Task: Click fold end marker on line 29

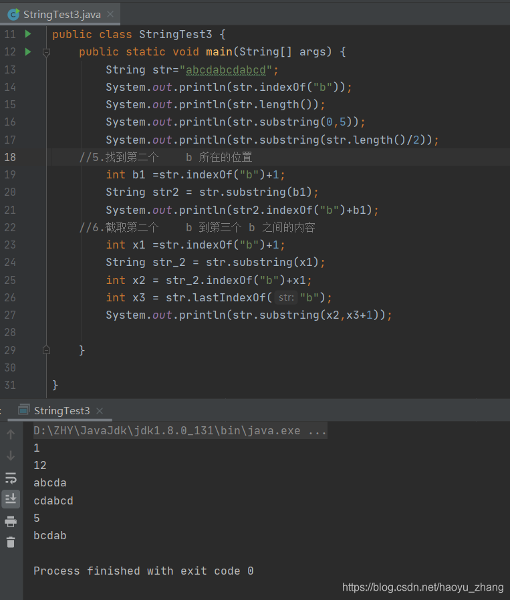Action: [x=46, y=349]
